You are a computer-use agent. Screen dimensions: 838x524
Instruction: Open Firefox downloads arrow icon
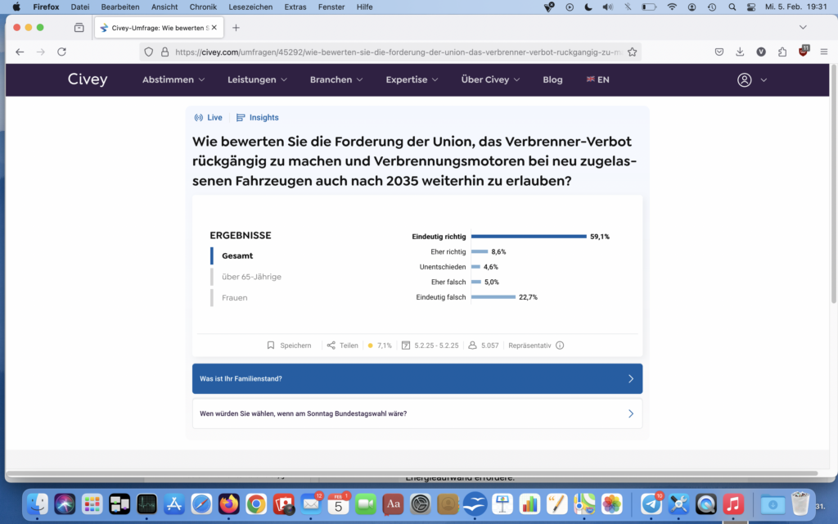click(740, 52)
